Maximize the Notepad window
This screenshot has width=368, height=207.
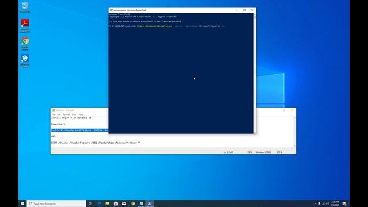[284, 110]
